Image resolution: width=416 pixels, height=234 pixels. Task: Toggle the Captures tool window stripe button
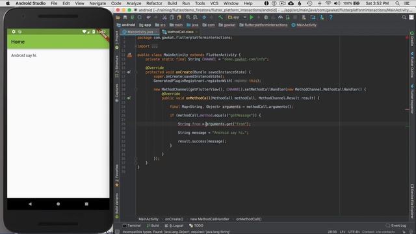click(x=117, y=93)
